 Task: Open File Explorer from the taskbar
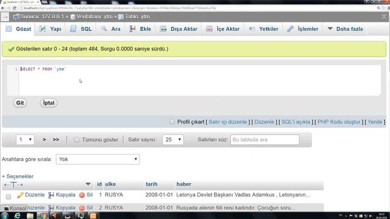click(x=30, y=215)
